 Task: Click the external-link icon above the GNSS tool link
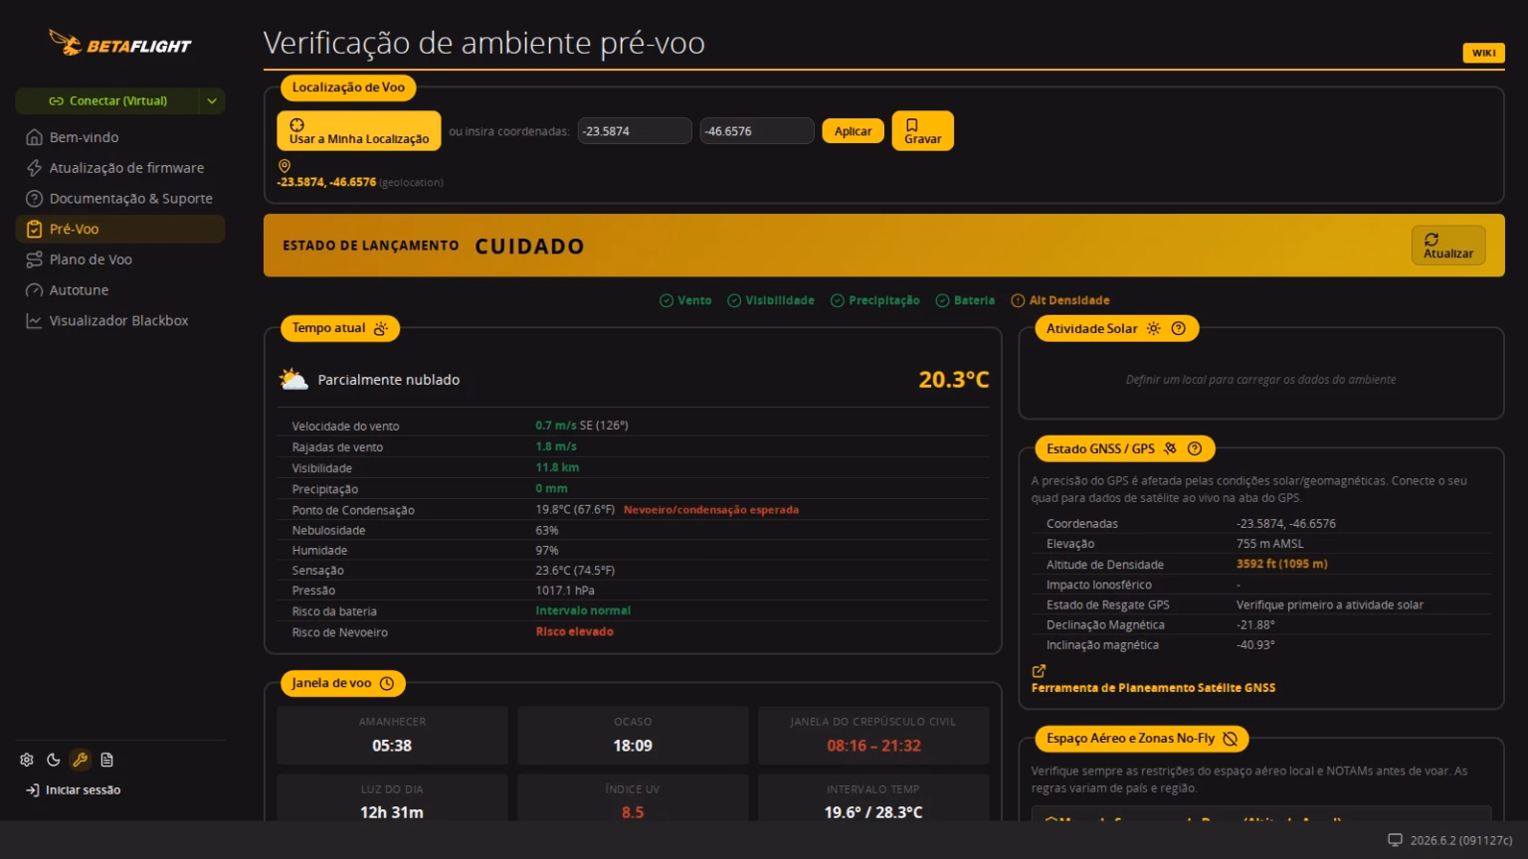(1039, 671)
